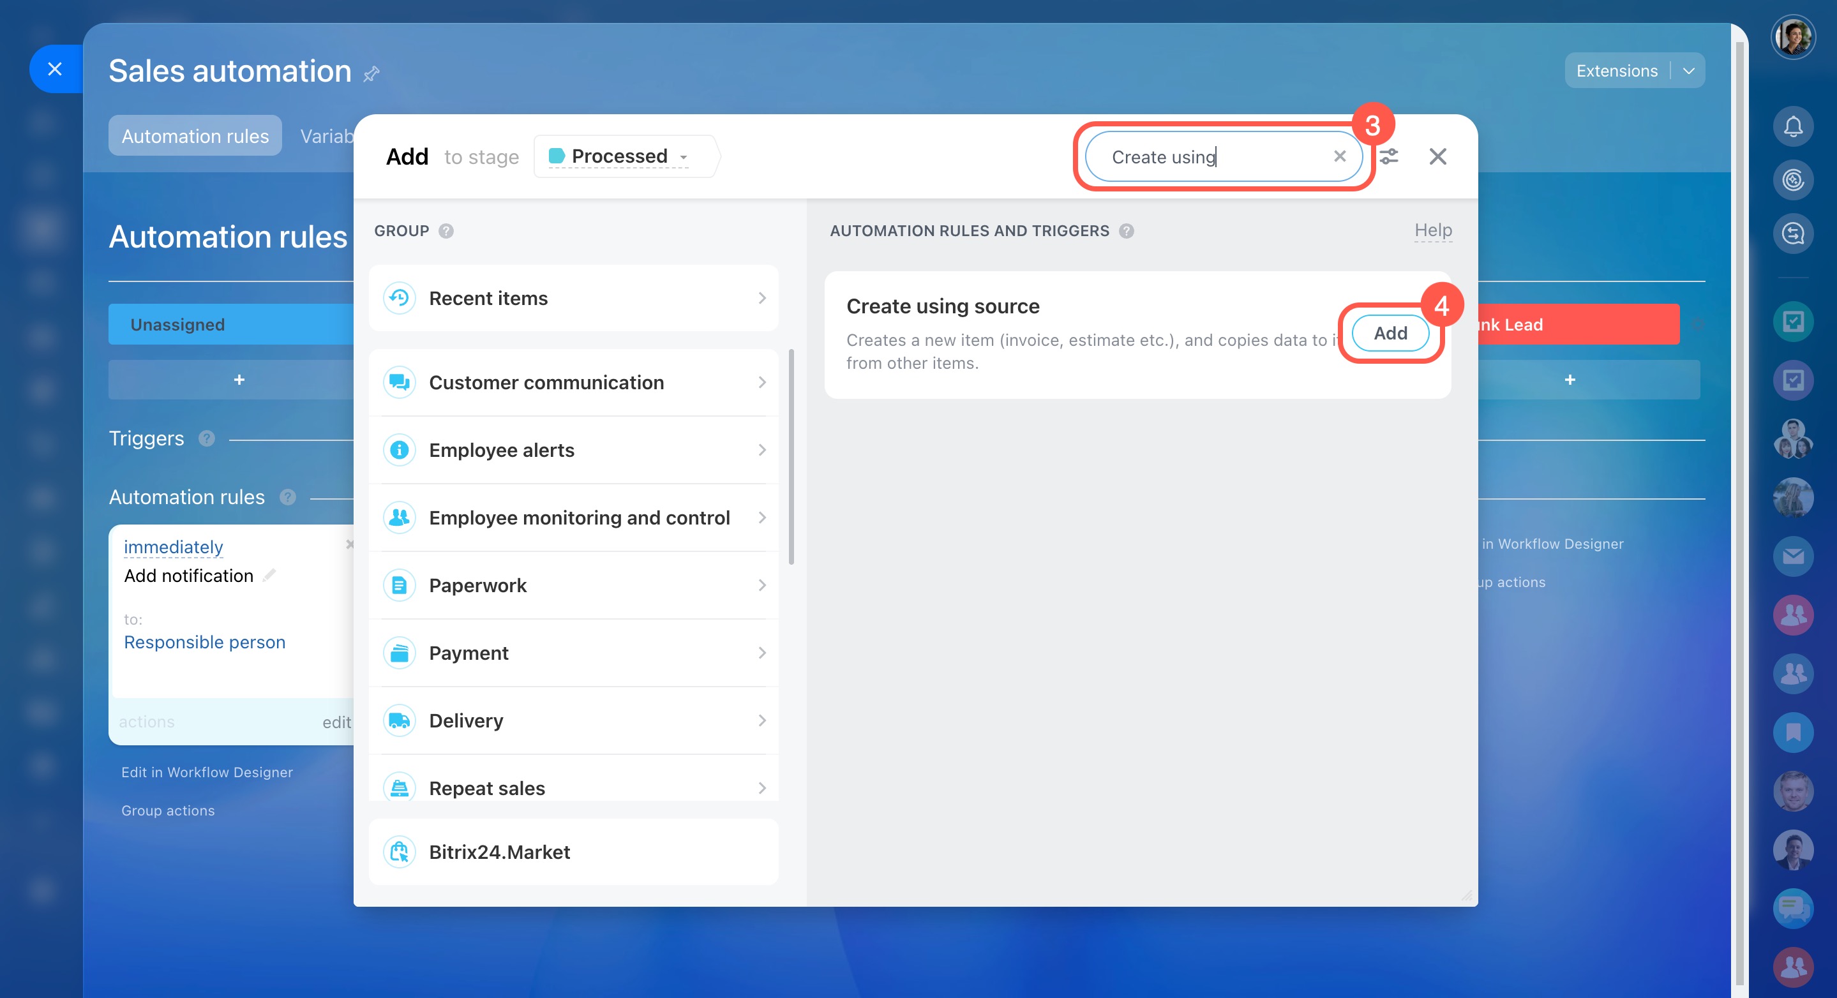Click the Create using search field
Viewport: 1837px width, 998px height.
click(1212, 157)
